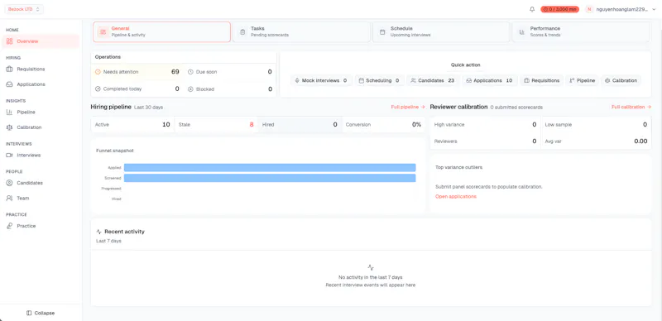Click Scheduling quick action
The image size is (662, 321).
point(379,80)
